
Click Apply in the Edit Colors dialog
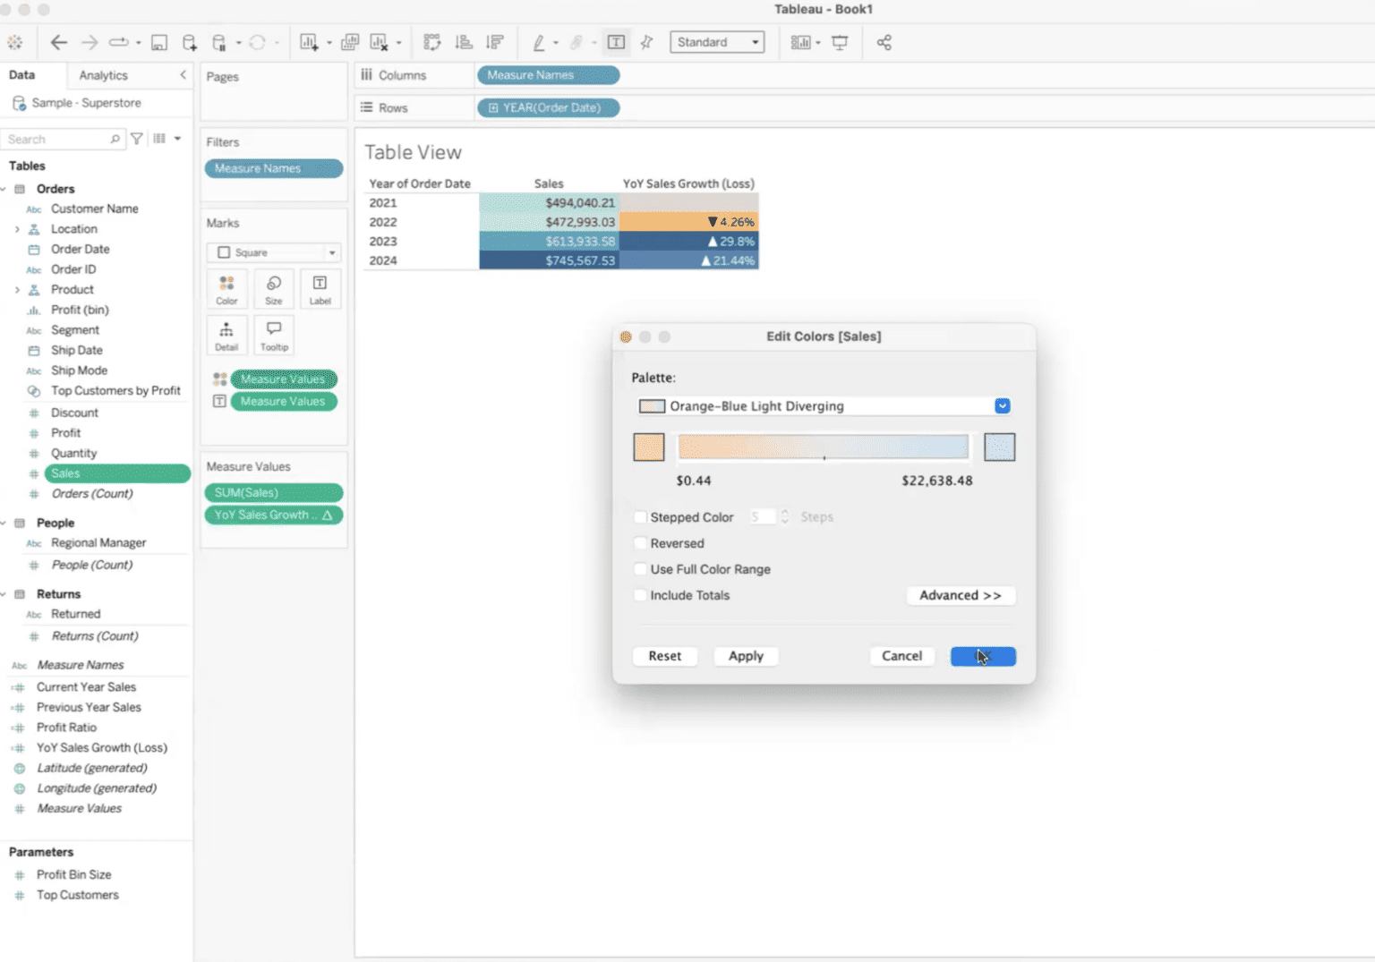click(746, 656)
